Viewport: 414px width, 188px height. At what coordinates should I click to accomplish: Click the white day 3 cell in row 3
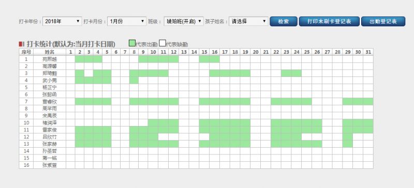[88, 73]
